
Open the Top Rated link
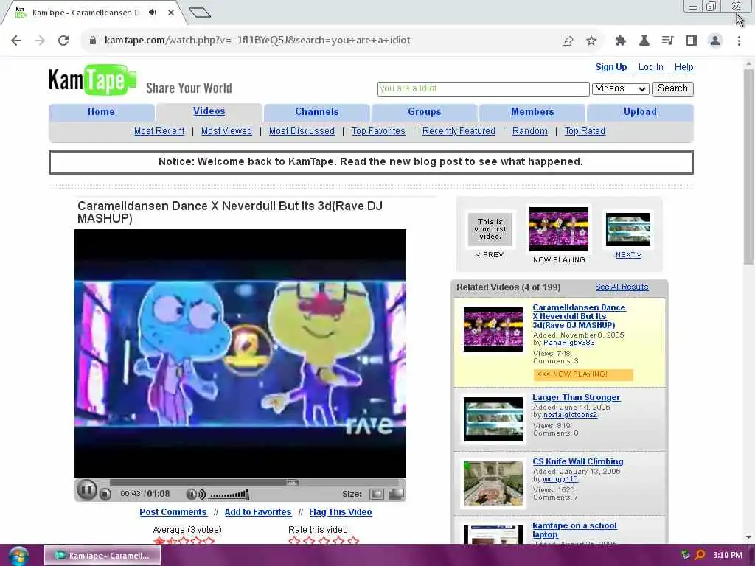coord(585,131)
